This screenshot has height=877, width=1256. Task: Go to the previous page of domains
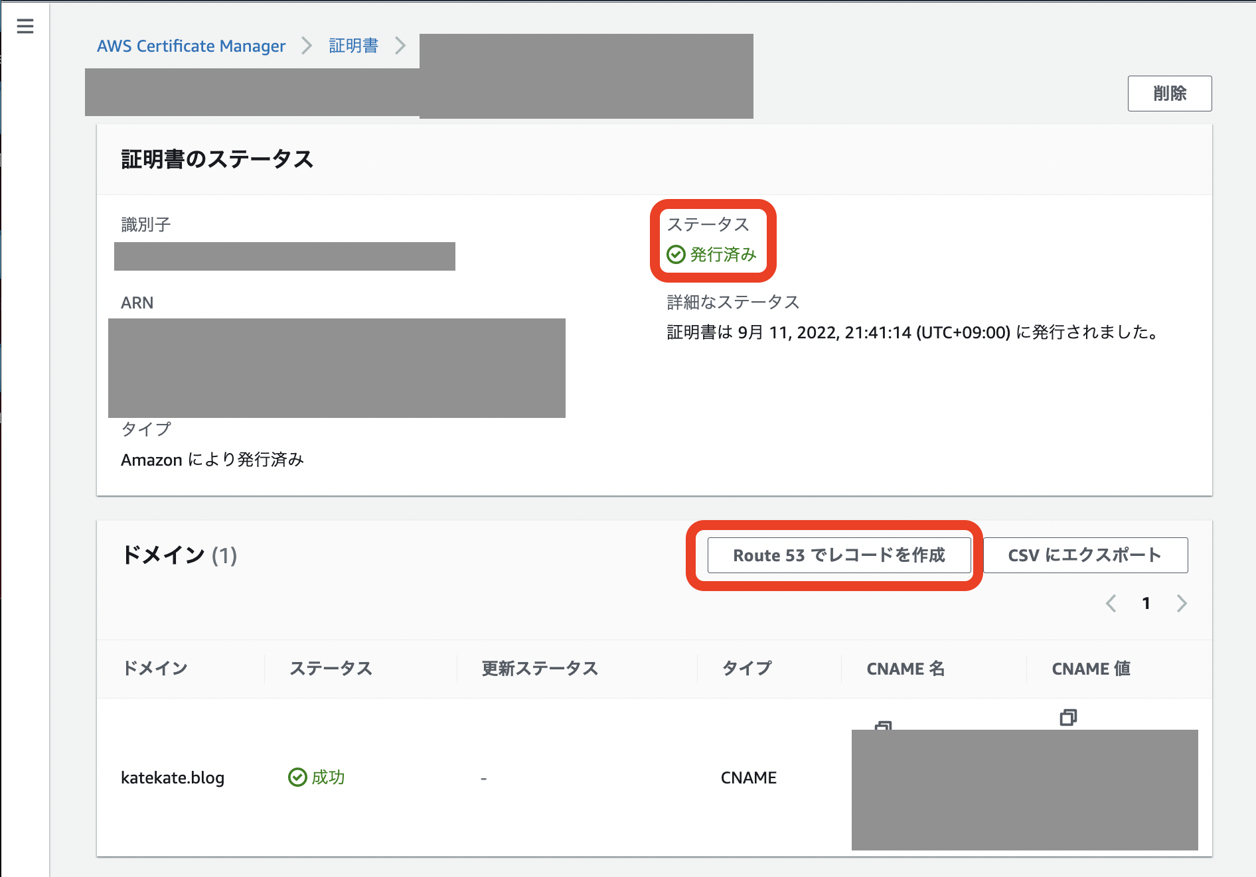1111,603
